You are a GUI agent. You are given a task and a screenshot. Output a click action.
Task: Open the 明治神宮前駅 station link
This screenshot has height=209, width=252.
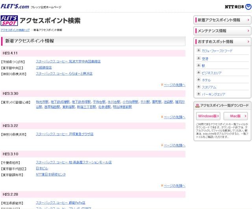122,107
